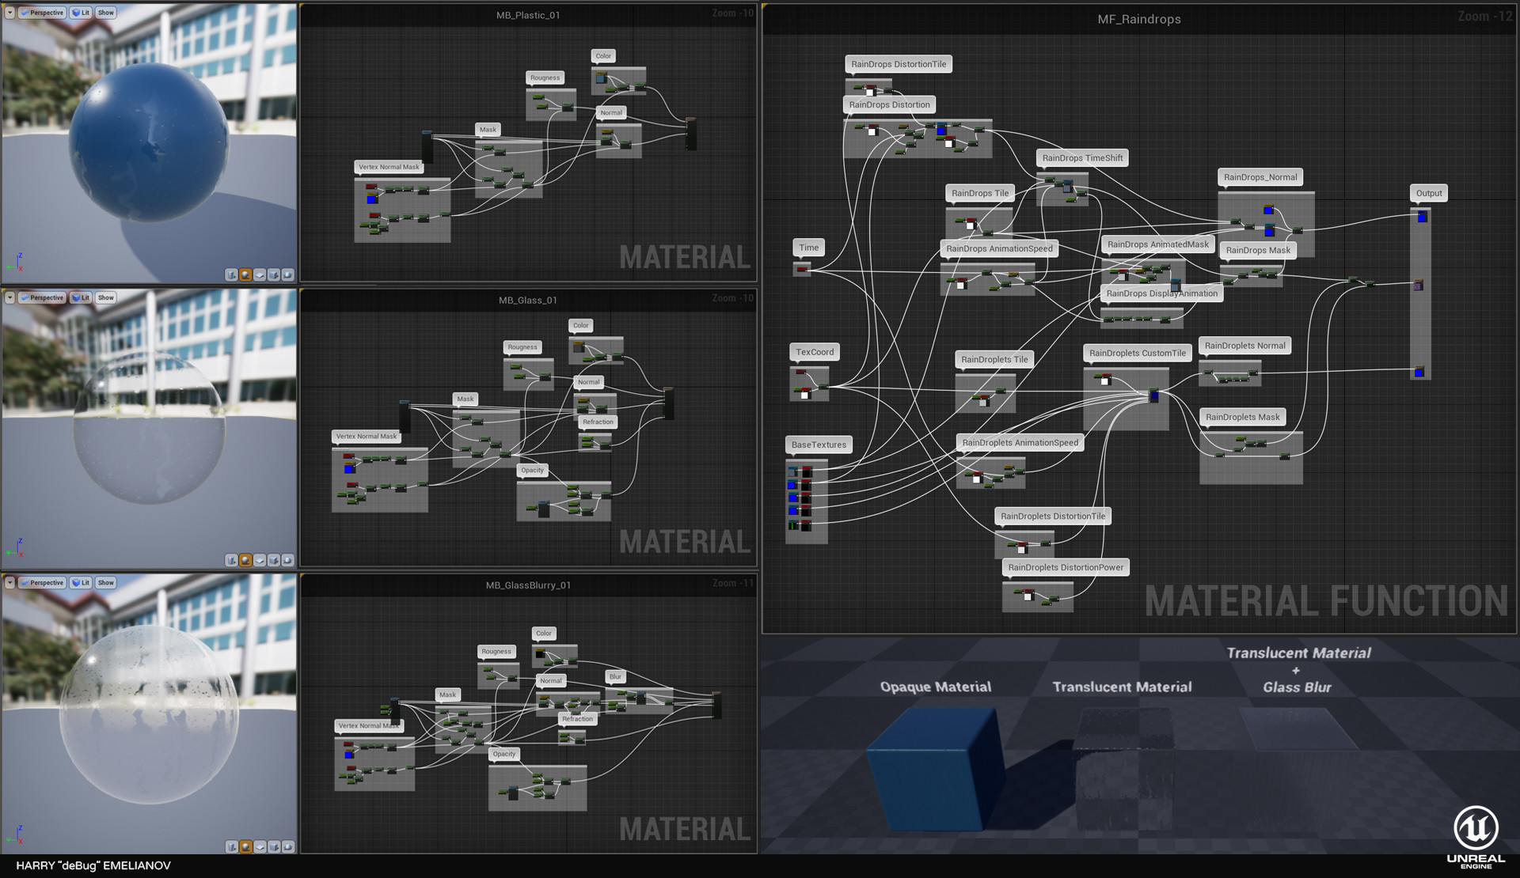Click the Show button in the bottom viewport
This screenshot has height=878, width=1520.
point(105,583)
